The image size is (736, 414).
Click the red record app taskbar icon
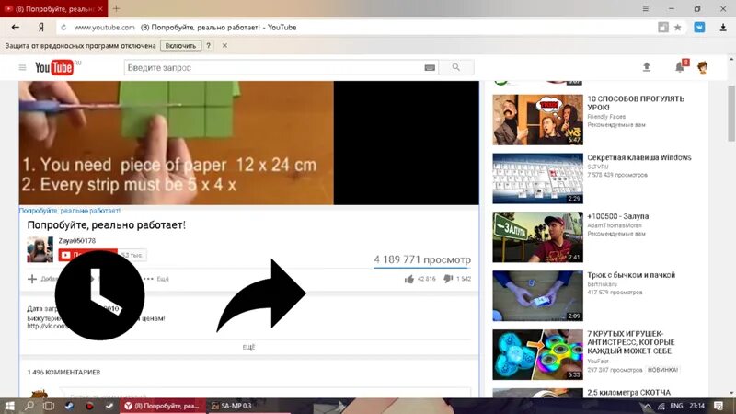click(x=89, y=406)
